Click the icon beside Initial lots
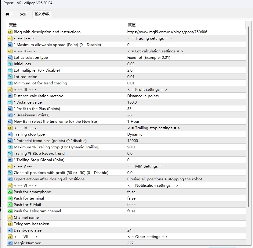 [x=10, y=64]
